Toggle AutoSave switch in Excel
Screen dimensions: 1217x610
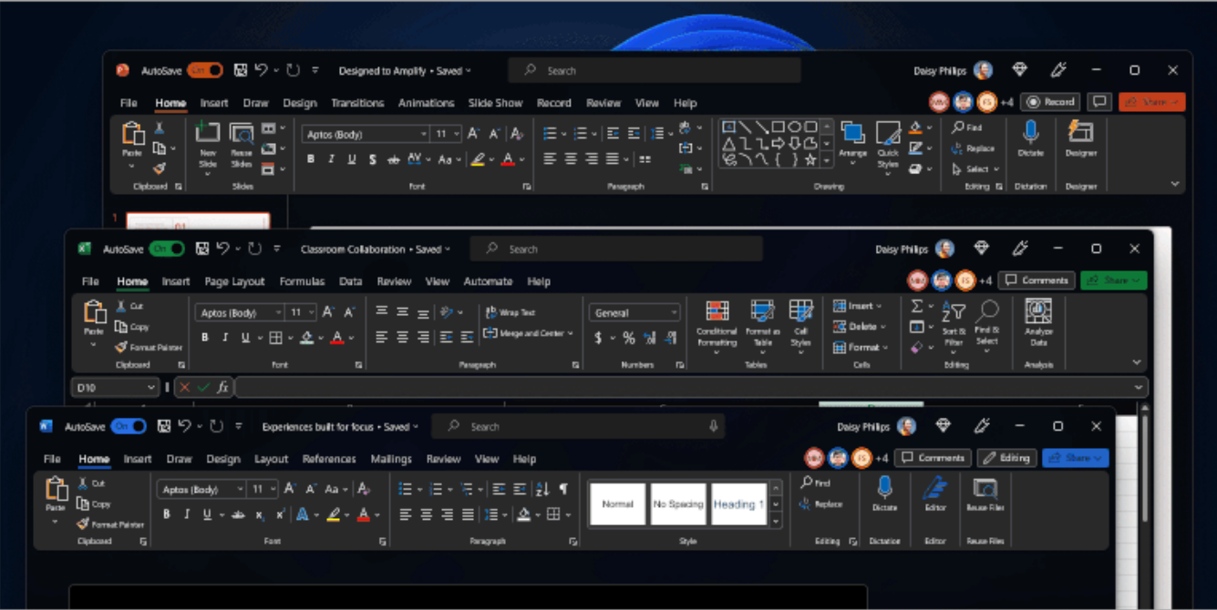coord(167,249)
